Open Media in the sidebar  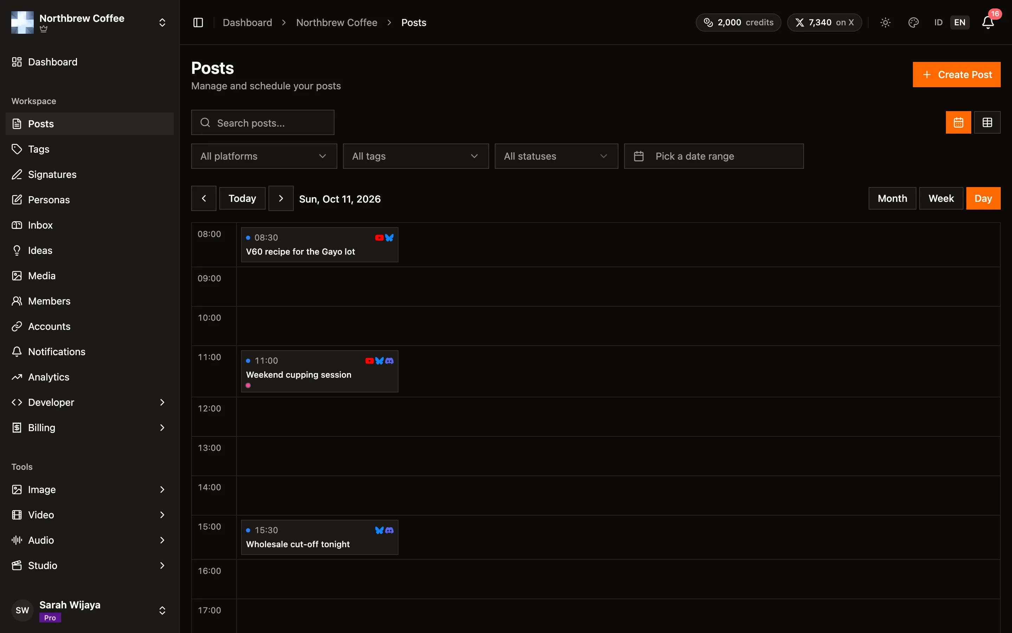tap(90, 276)
